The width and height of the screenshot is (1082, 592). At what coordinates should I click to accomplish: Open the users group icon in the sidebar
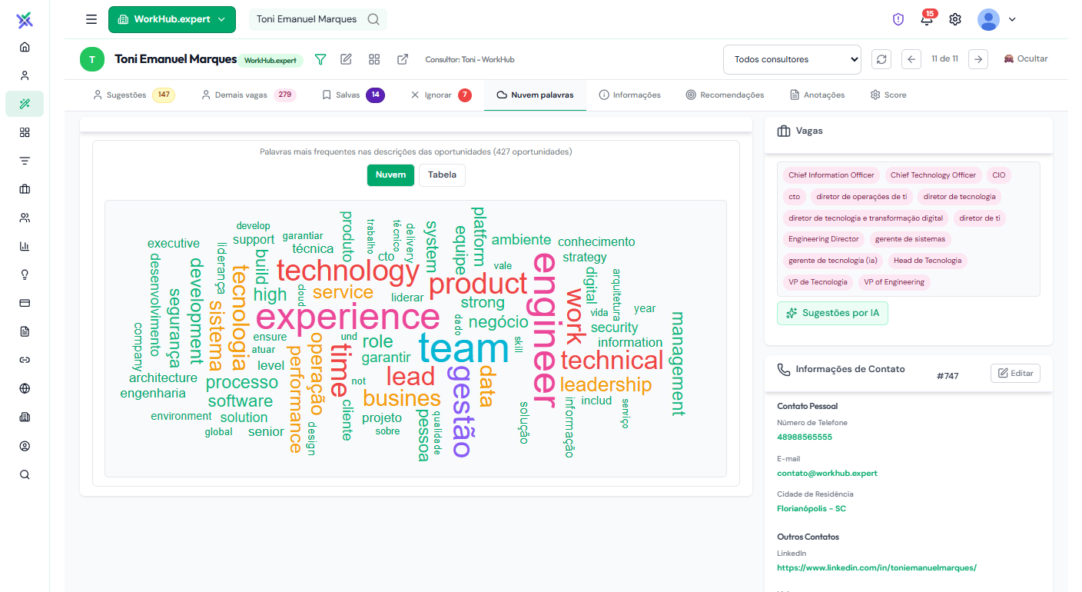25,218
